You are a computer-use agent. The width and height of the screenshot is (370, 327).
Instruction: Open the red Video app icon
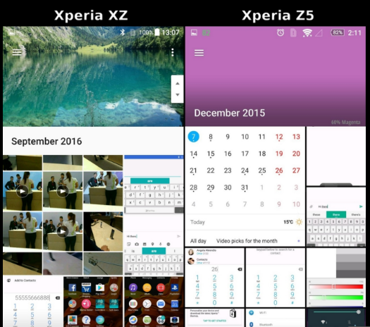[x=161, y=288]
